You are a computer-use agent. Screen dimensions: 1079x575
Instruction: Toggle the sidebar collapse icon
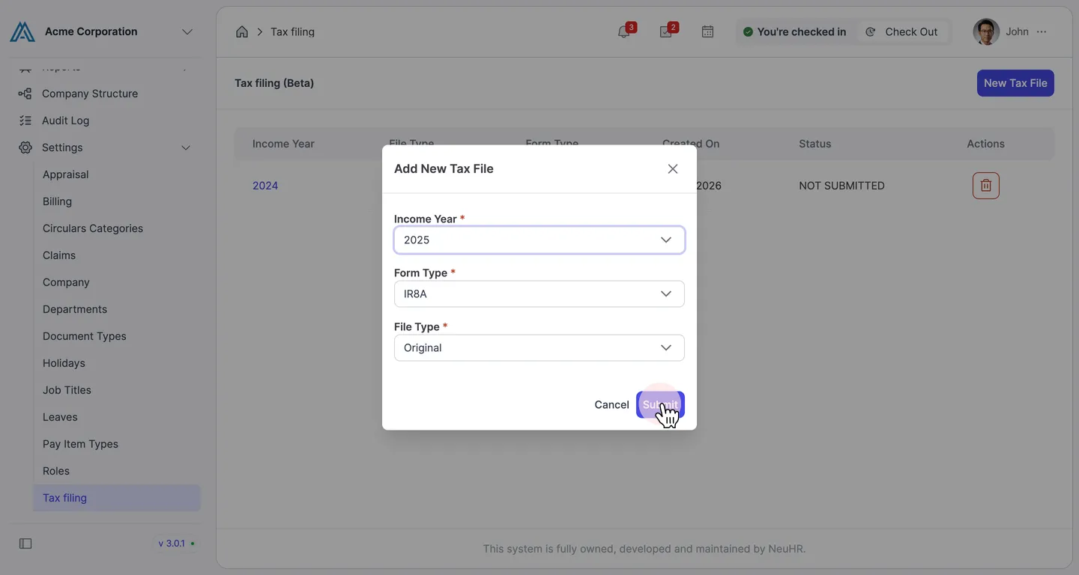click(25, 544)
